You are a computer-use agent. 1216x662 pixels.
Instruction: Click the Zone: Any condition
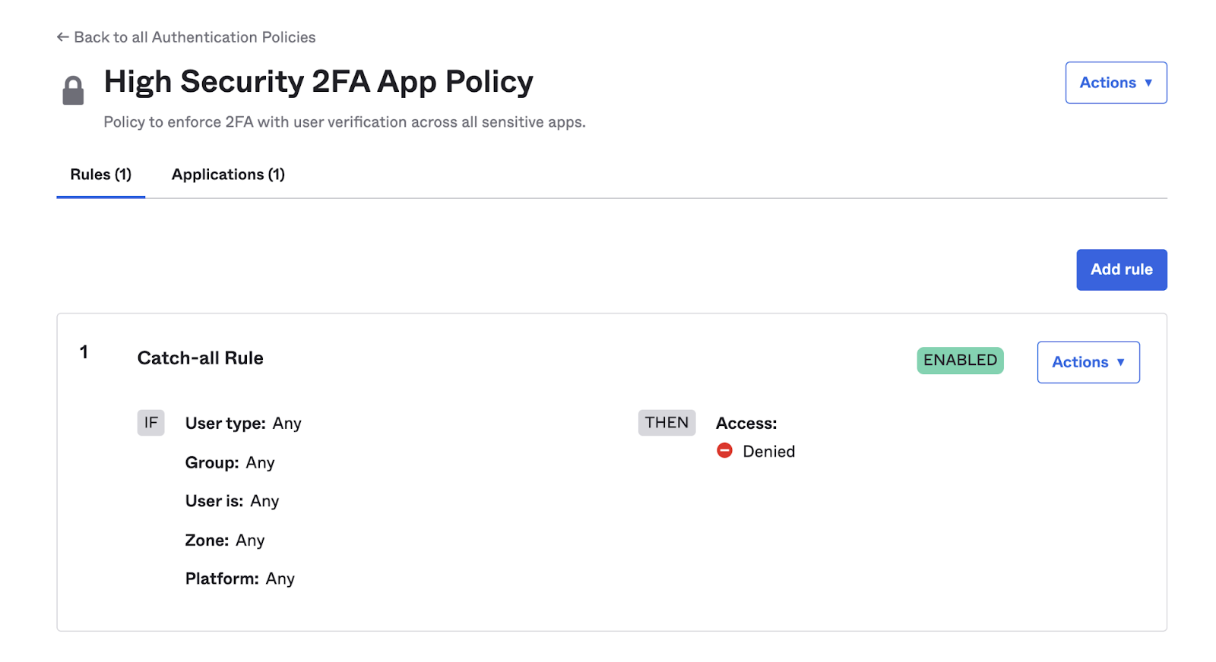[x=225, y=541]
